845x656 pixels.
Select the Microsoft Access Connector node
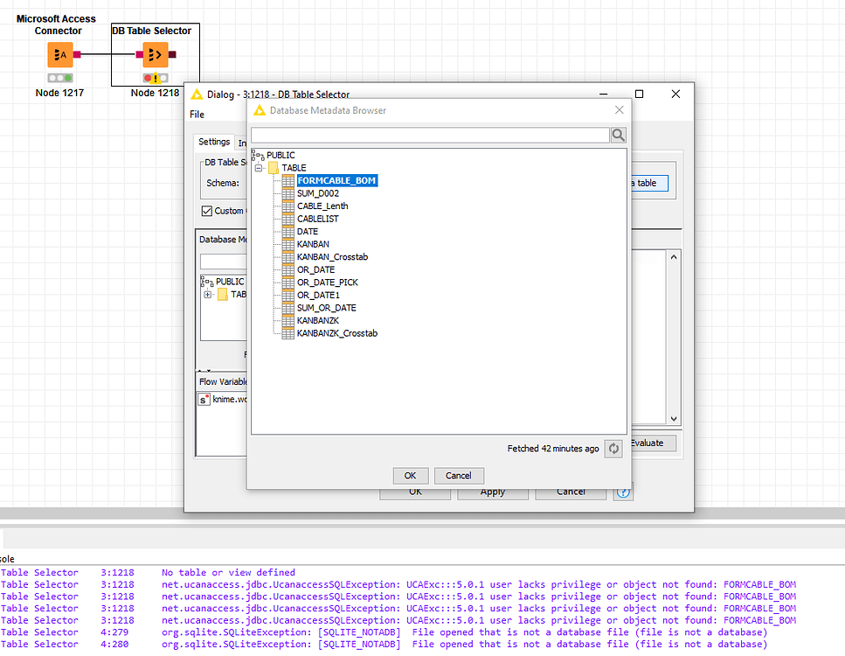[59, 54]
